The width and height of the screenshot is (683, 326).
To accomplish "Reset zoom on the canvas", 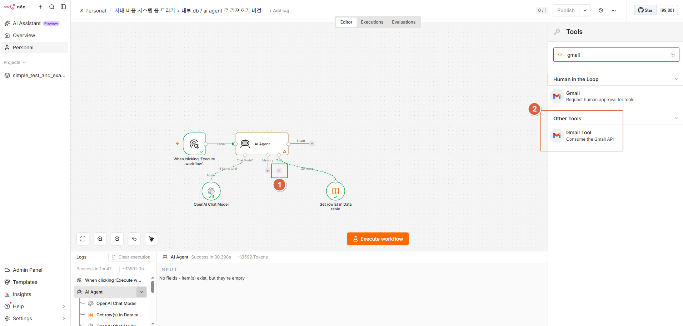I will [x=134, y=239].
